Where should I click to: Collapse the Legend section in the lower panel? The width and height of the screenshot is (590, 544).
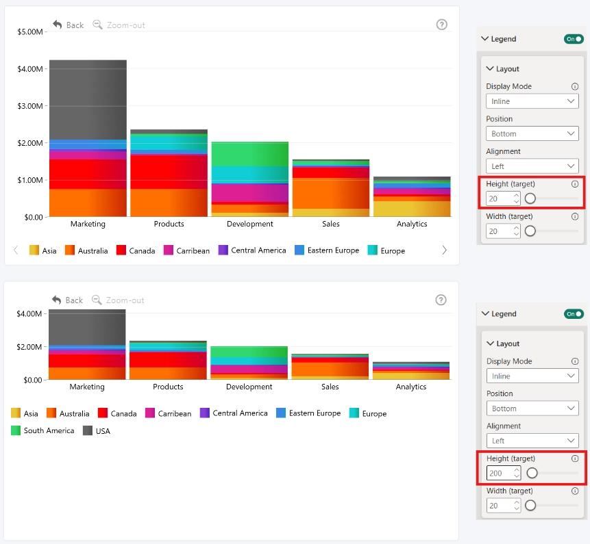pos(485,313)
